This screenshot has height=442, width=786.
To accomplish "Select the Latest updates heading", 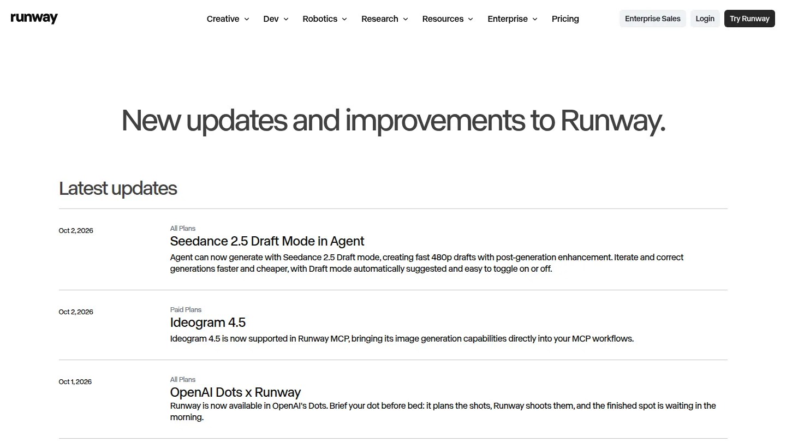I will [118, 188].
